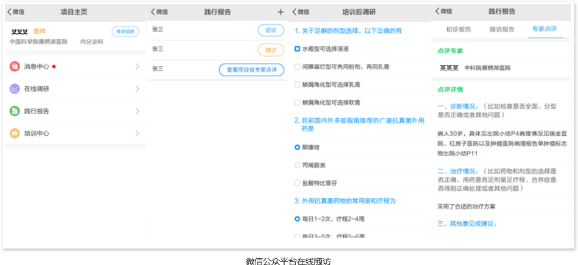This screenshot has width=578, height=265.
Task: Click the 查看项目组专家点评 button
Action: (x=251, y=70)
